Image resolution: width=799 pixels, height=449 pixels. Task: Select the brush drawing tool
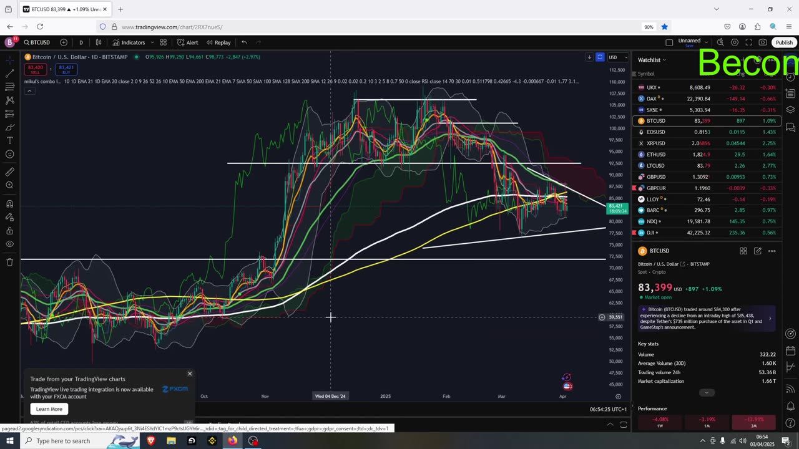(9, 127)
